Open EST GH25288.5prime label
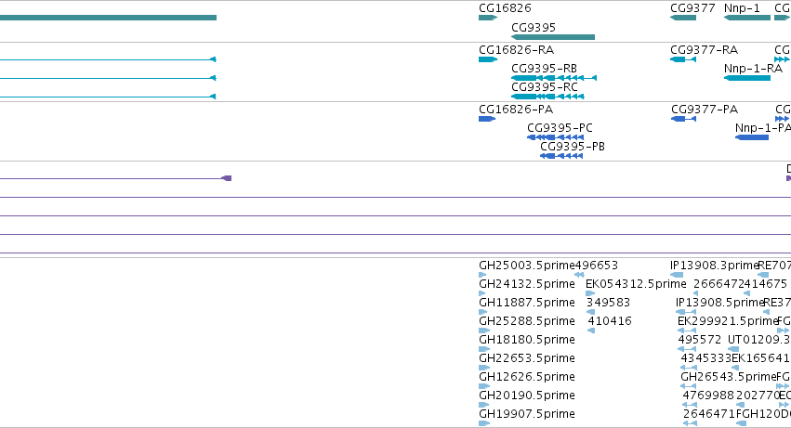791x428 pixels. (527, 321)
